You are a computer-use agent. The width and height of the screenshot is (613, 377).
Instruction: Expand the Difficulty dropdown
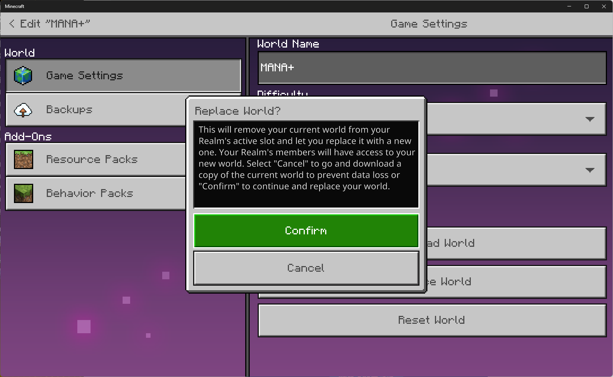tap(516, 119)
